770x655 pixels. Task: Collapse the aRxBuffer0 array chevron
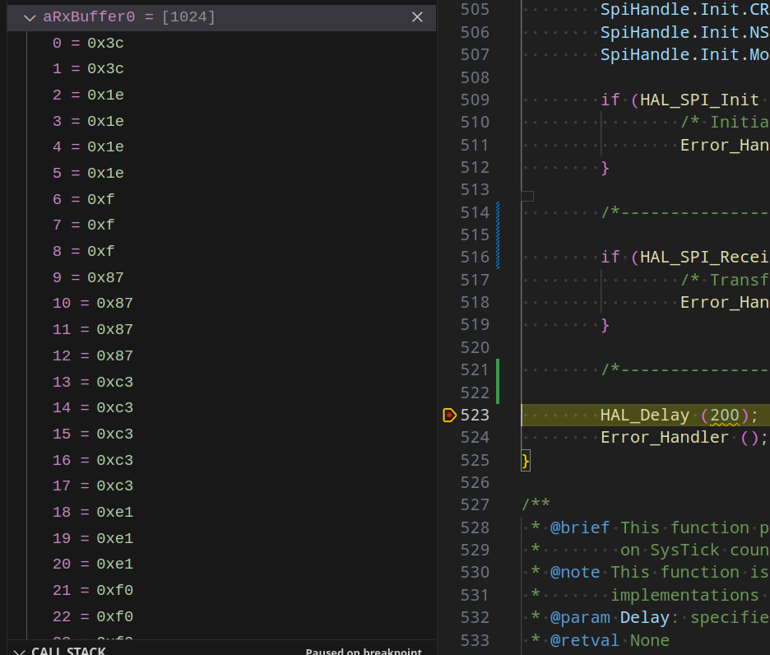[30, 17]
